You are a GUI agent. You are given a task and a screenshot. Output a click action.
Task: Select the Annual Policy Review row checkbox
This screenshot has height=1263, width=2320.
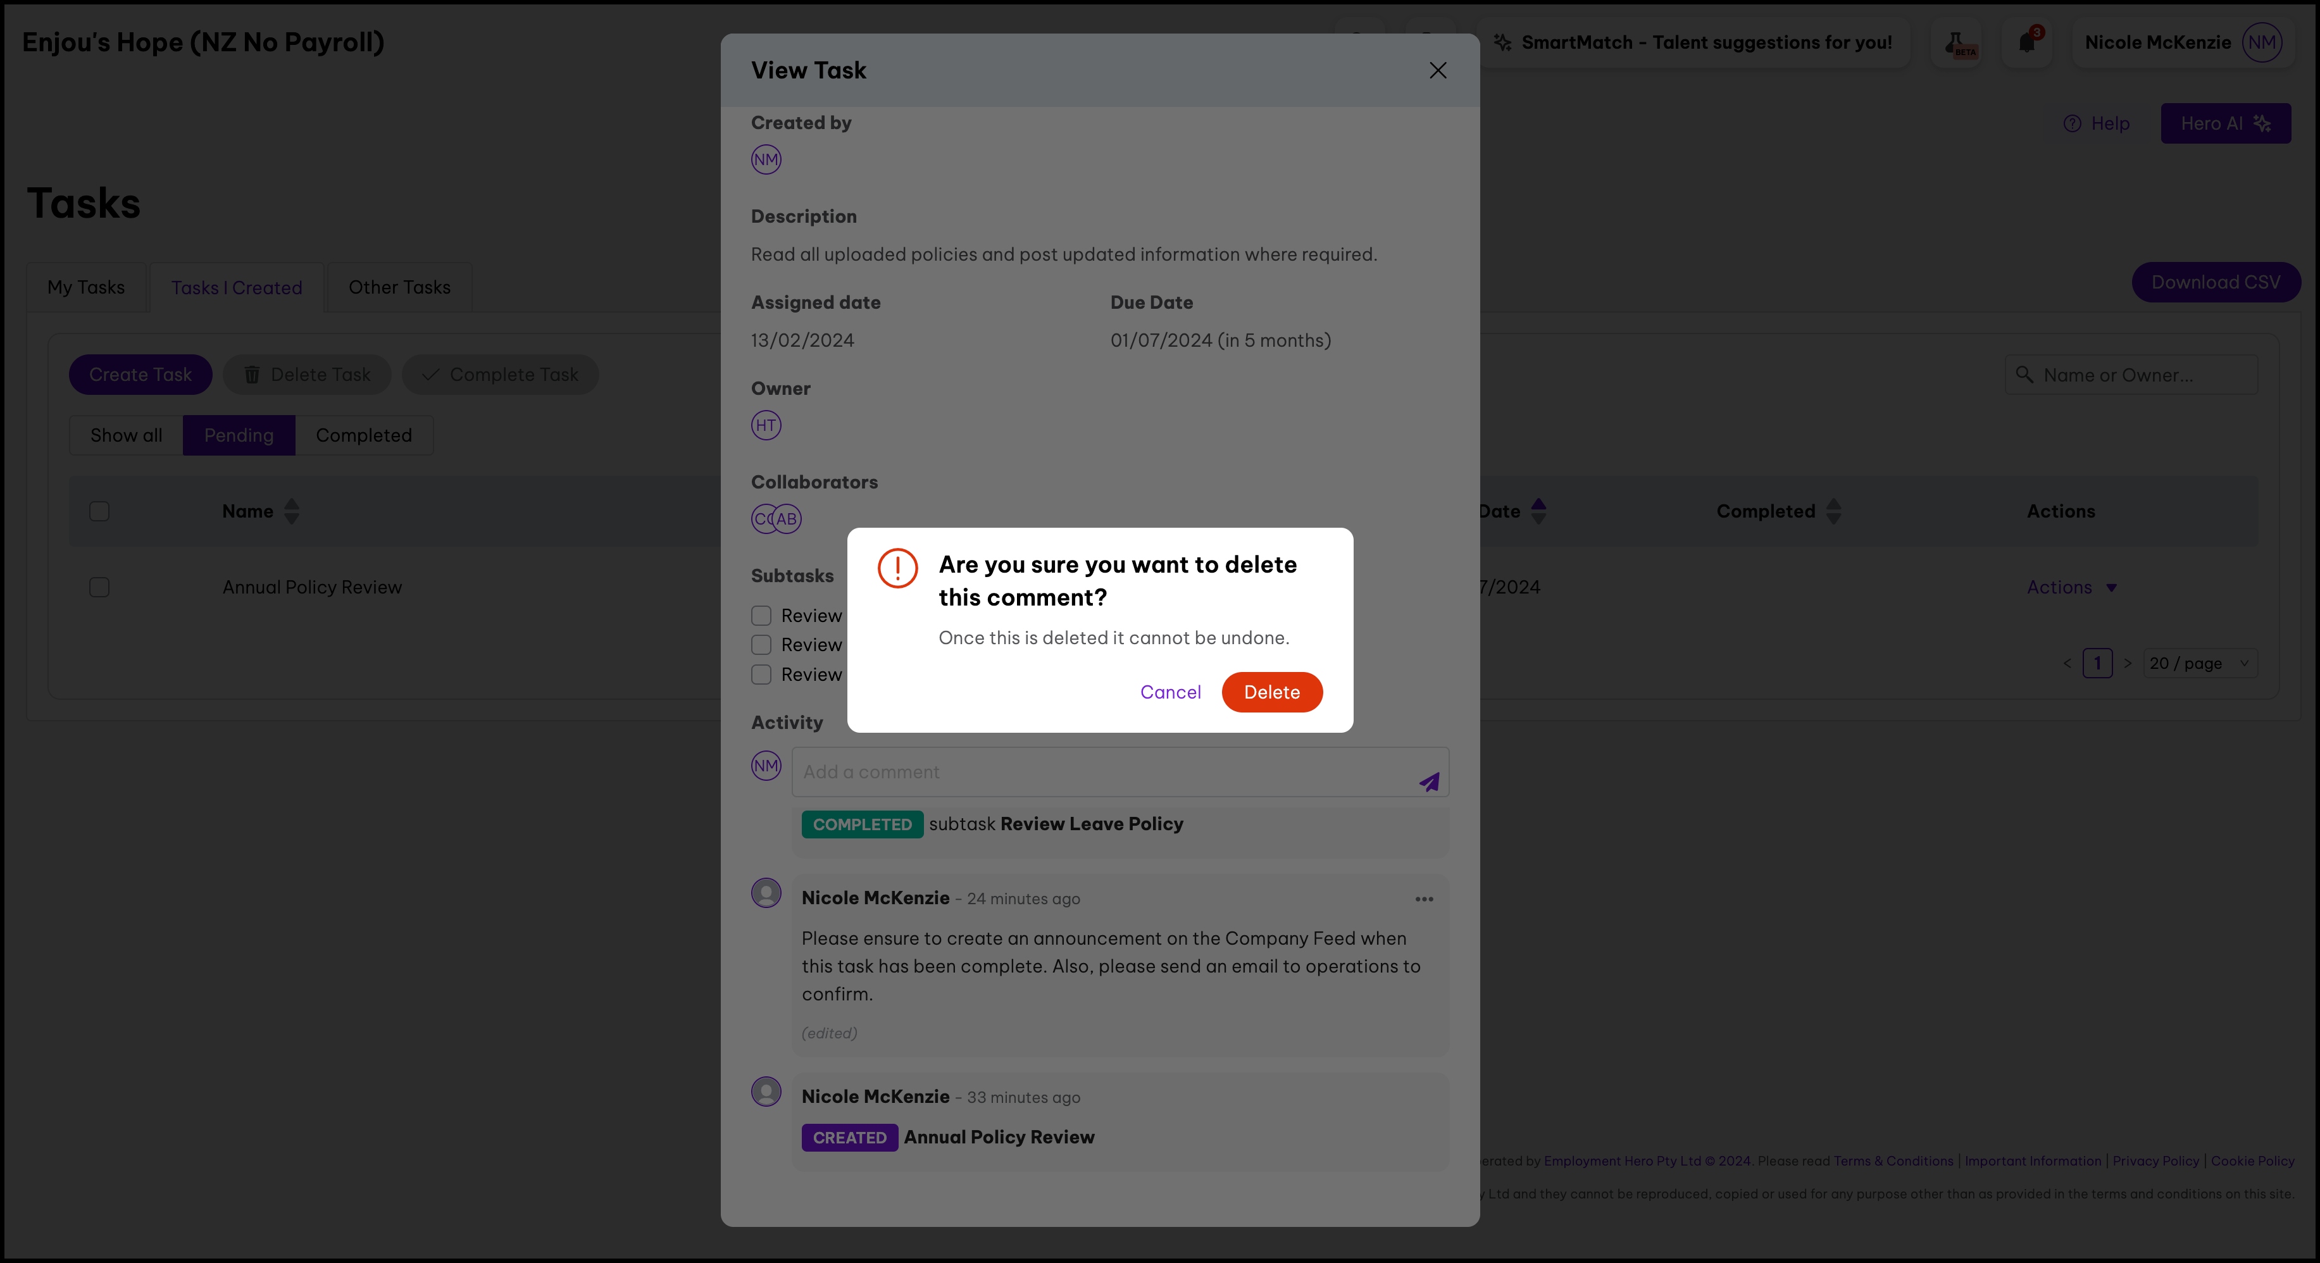[99, 587]
